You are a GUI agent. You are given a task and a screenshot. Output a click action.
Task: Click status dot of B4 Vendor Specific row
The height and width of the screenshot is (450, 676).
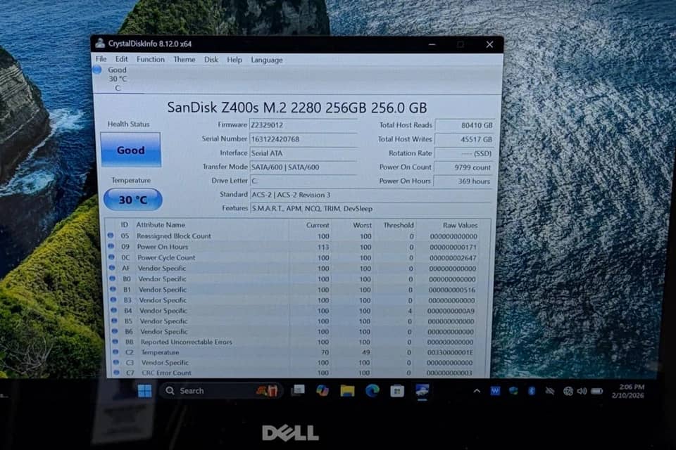(x=114, y=310)
